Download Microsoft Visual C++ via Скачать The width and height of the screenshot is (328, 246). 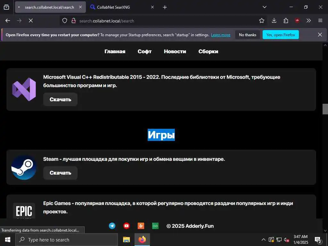coord(61,99)
